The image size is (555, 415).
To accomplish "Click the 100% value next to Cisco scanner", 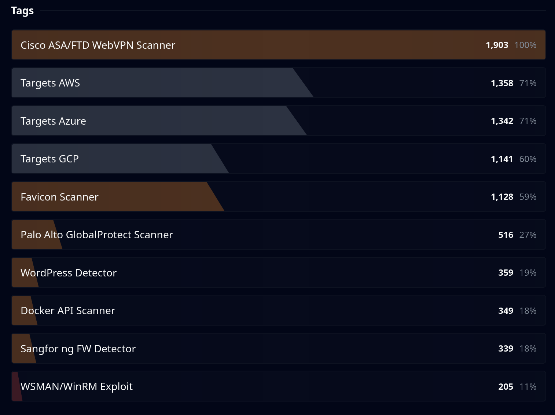I will pyautogui.click(x=525, y=45).
